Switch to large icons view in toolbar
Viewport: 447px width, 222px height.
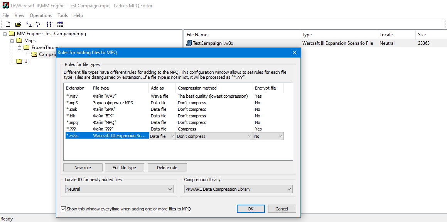click(29, 24)
